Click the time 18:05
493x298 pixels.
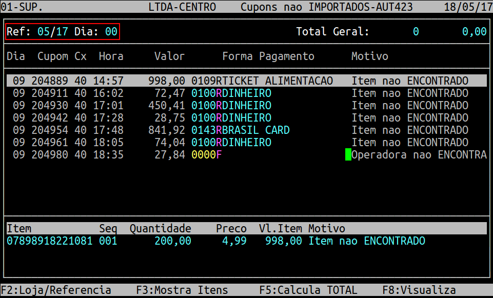tap(108, 143)
